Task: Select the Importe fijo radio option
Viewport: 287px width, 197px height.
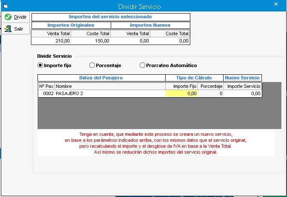Action: (40, 65)
